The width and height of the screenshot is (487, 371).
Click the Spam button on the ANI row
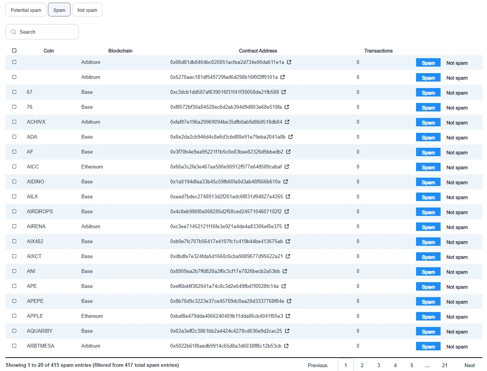428,271
